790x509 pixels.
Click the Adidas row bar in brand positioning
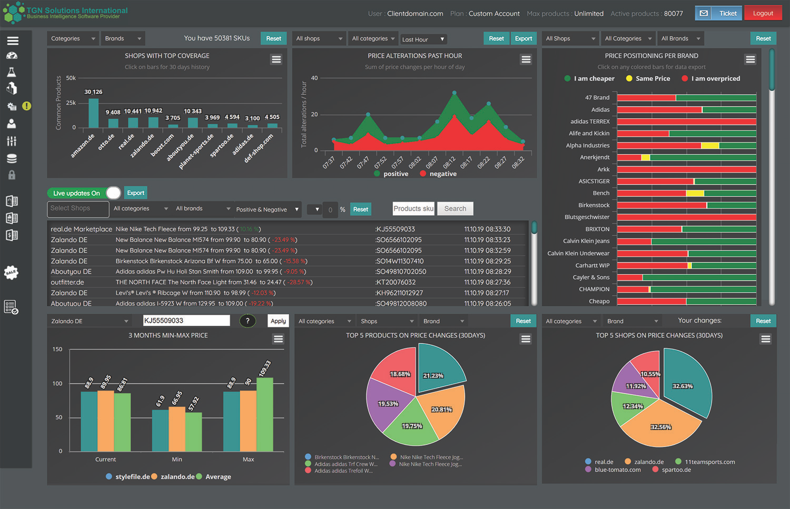pyautogui.click(x=687, y=109)
